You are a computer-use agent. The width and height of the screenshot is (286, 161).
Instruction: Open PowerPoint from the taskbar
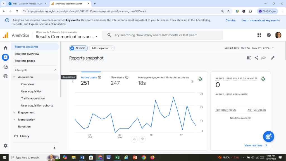point(135,157)
